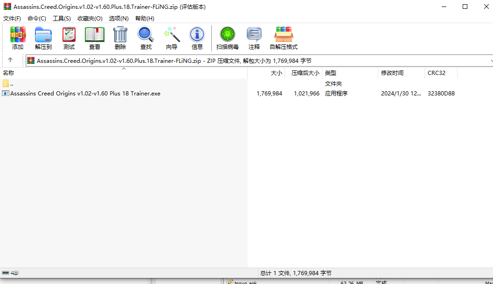Image resolution: width=493 pixels, height=284 pixels.
Task: Launch the Wizard (向导) wand icon
Action: point(172,38)
